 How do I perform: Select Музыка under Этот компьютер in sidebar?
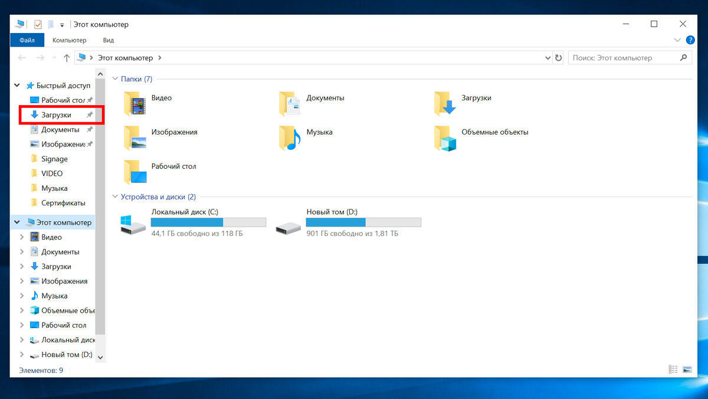click(49, 296)
